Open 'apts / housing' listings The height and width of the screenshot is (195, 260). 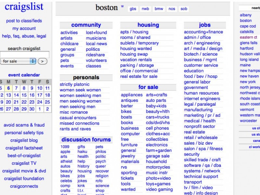(134, 32)
